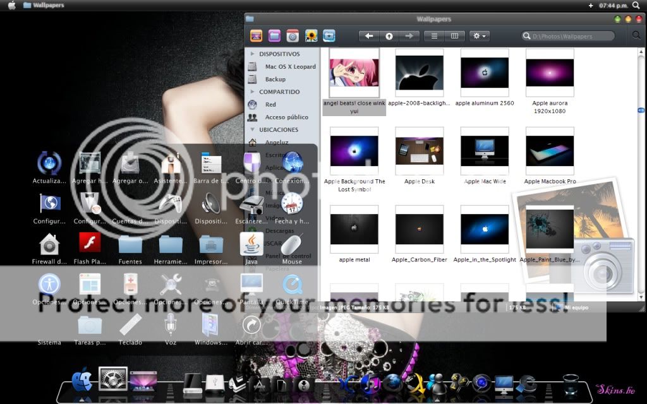Open the Firewall settings icon
647x404 pixels.
click(x=49, y=244)
